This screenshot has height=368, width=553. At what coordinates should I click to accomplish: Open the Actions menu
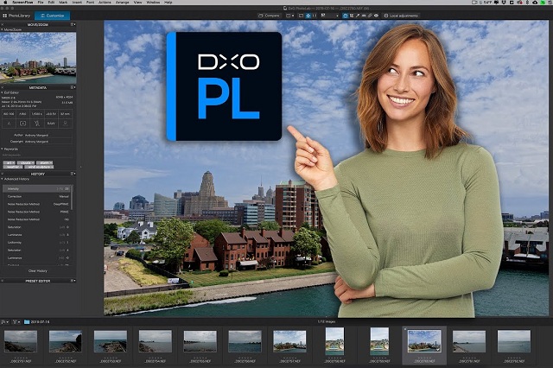coord(105,2)
